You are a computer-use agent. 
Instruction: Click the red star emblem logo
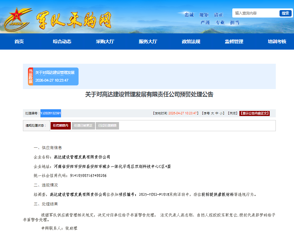click(16, 18)
